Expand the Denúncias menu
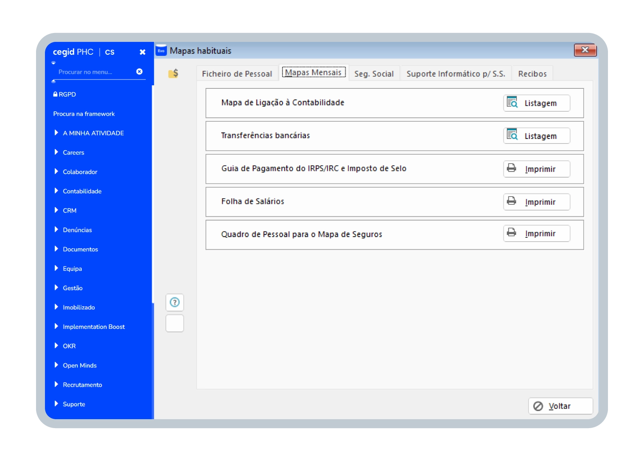644x463 pixels. pyautogui.click(x=73, y=230)
